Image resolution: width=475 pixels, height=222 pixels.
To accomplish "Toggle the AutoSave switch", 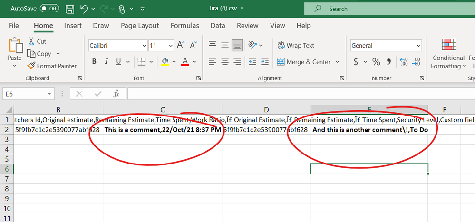I will [50, 9].
